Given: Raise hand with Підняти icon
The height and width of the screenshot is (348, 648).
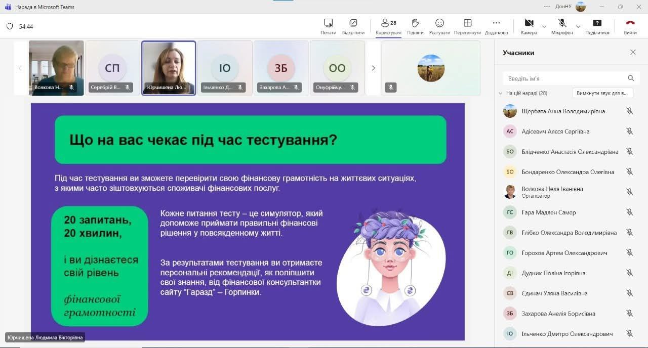Looking at the screenshot, I should (x=415, y=23).
